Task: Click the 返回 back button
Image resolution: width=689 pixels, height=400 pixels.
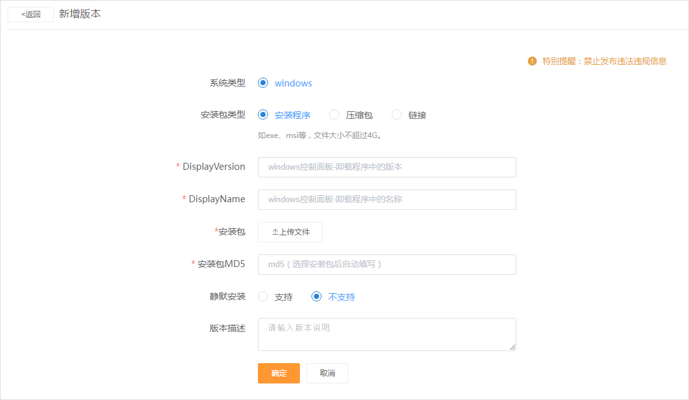Action: pyautogui.click(x=30, y=14)
